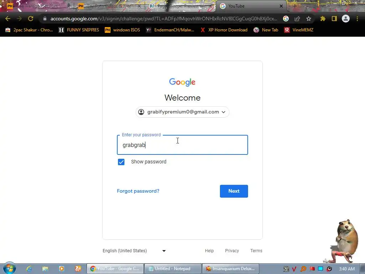Open the XP Horror Download bookmark
365x274 pixels.
[224, 30]
